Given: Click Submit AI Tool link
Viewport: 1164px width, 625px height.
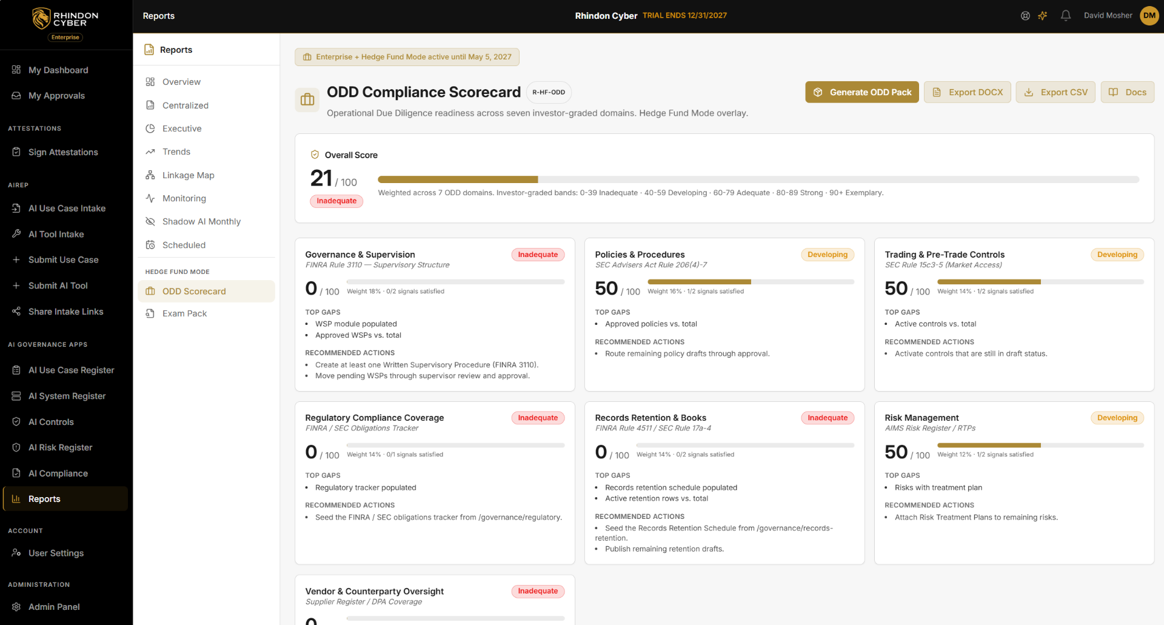Looking at the screenshot, I should click(x=65, y=286).
